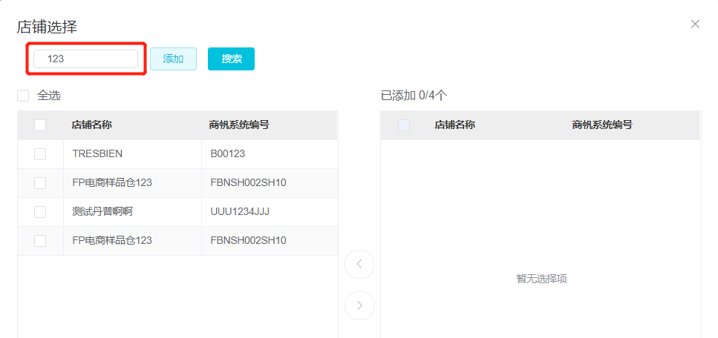The width and height of the screenshot is (718, 338).
Task: Check the last FP电商样品仓123 row checkbox
Action: click(40, 241)
